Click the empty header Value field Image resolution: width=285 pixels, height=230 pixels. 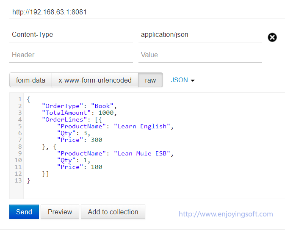(200, 55)
